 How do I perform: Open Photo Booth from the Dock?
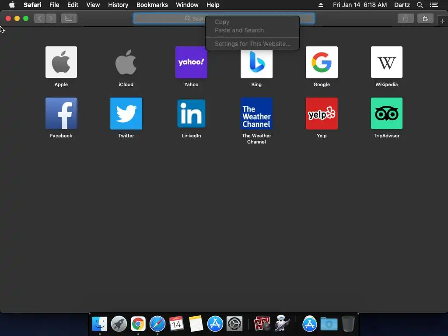coord(262,324)
